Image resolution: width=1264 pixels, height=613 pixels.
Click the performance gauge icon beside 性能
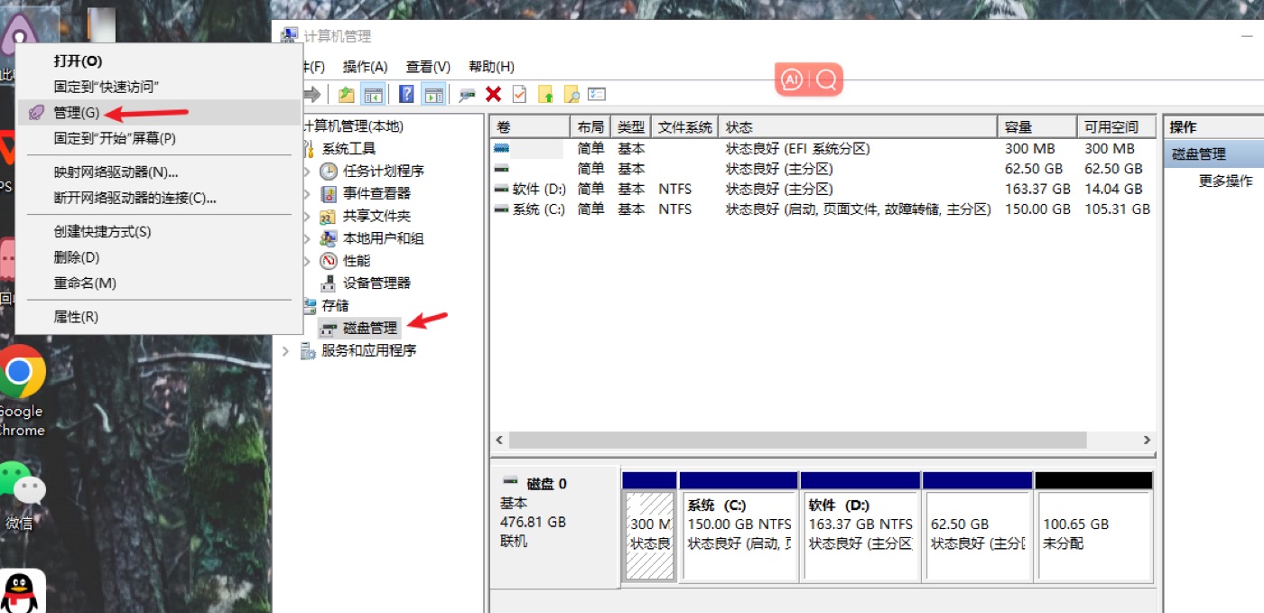(329, 260)
